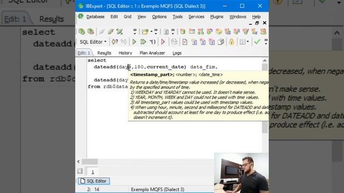Viewport: 344px width, 193px height.
Task: Click the 'data_fim,' alias text
Action: (x=204, y=67)
